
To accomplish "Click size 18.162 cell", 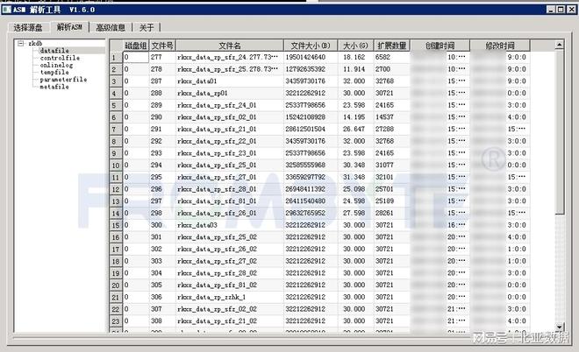I will (x=355, y=58).
